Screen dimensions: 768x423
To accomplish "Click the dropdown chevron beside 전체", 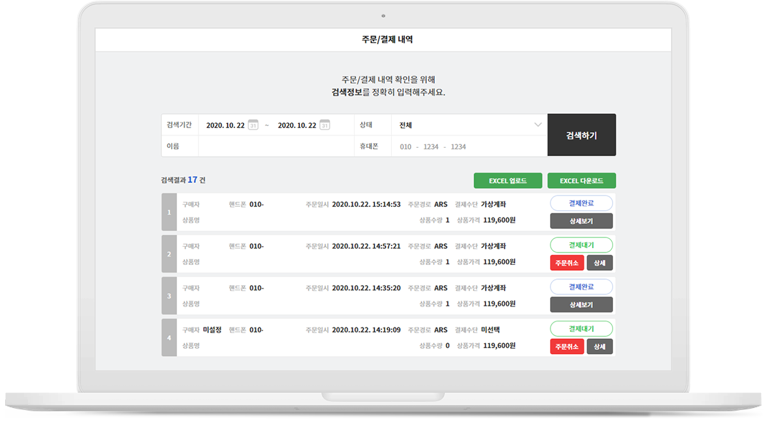I will pos(538,125).
